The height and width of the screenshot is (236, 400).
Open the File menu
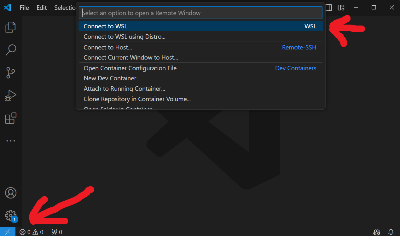pyautogui.click(x=24, y=8)
